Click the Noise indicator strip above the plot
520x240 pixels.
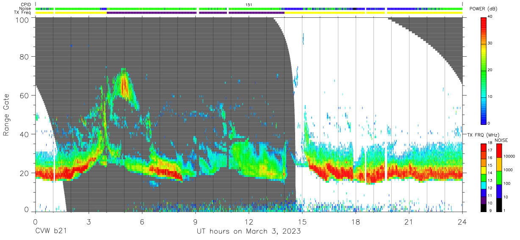pos(249,8)
